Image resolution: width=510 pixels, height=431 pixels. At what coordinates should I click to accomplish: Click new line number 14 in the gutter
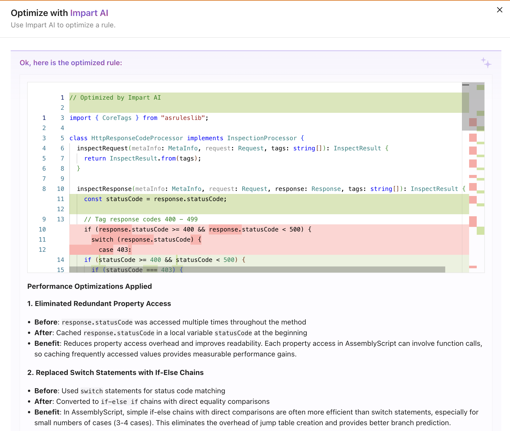[x=60, y=260]
